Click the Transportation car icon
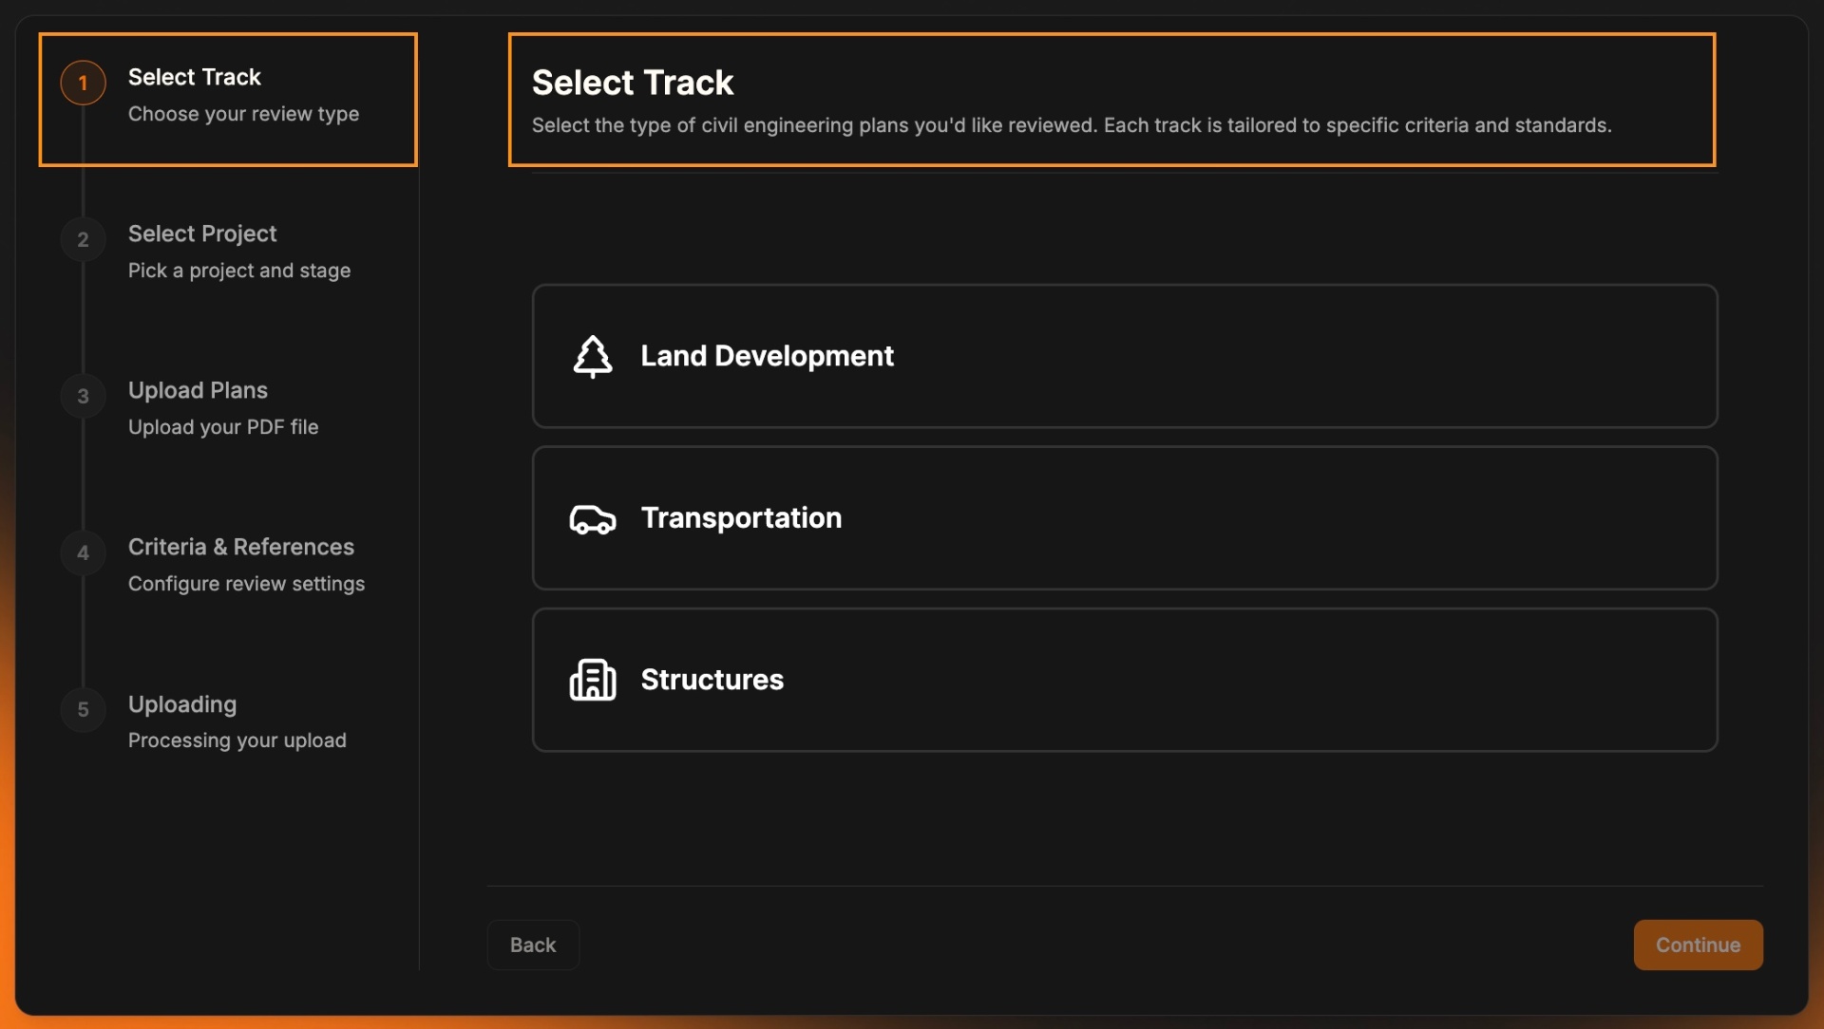The width and height of the screenshot is (1824, 1029). coord(593,518)
